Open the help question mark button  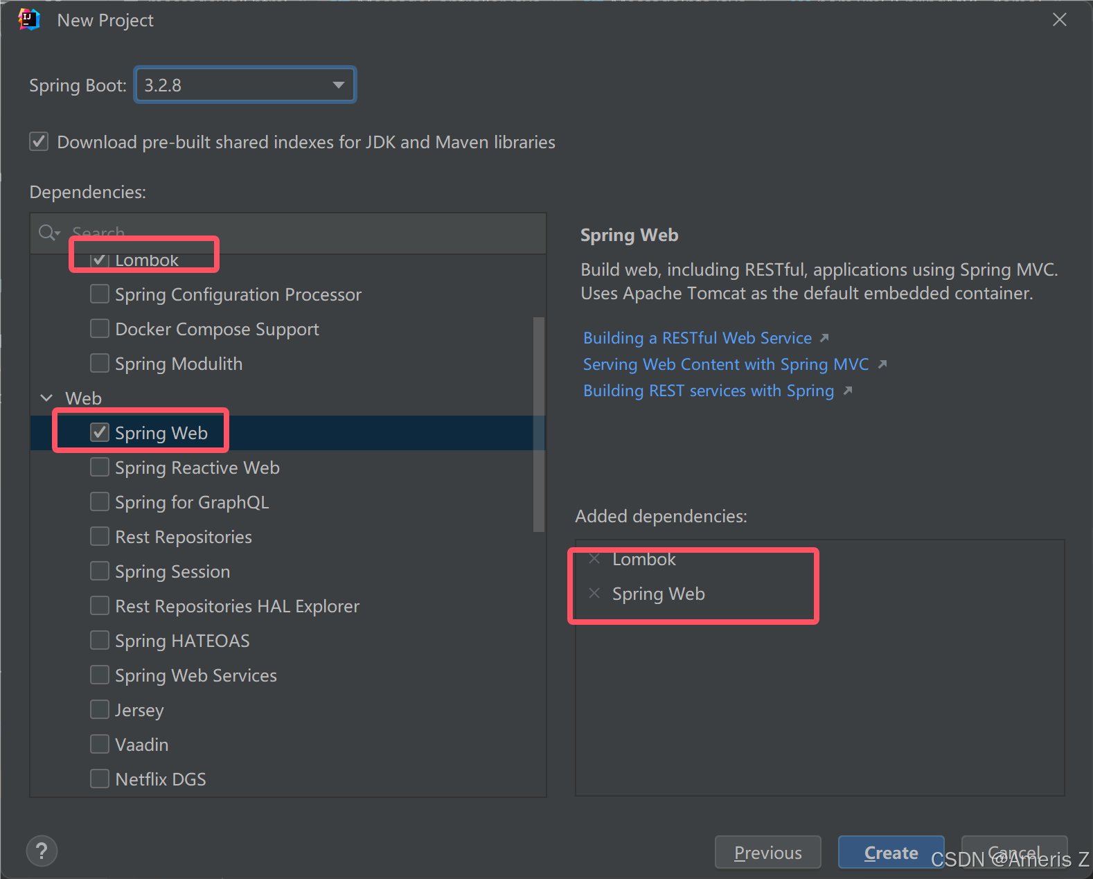point(42,851)
